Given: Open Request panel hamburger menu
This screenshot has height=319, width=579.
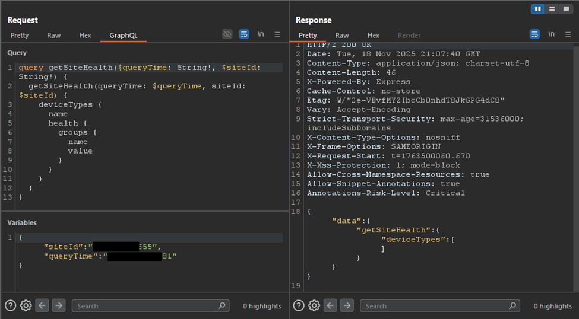Looking at the screenshot, I should [277, 34].
